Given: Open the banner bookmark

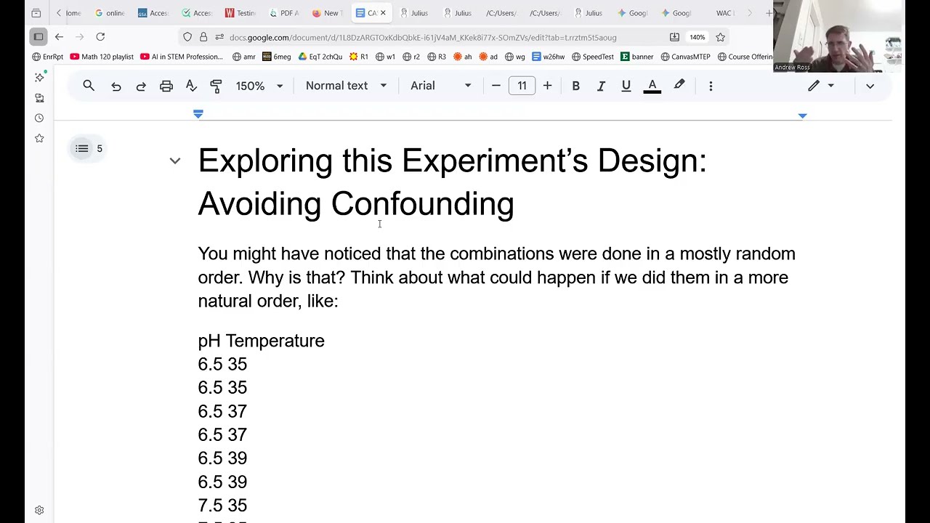Looking at the screenshot, I should click(x=637, y=57).
